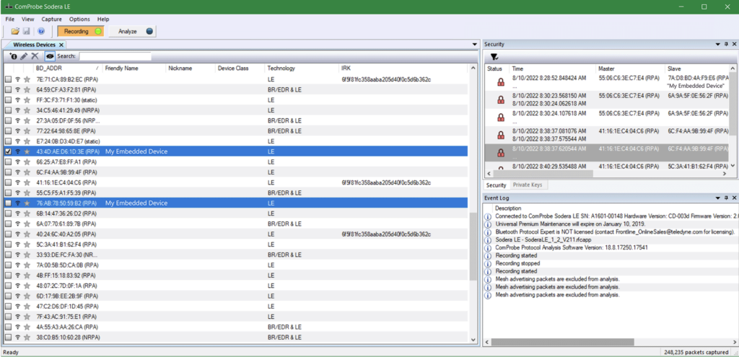739x357 pixels.
Task: Click the Security list scroll down arrow
Action: pyautogui.click(x=733, y=166)
